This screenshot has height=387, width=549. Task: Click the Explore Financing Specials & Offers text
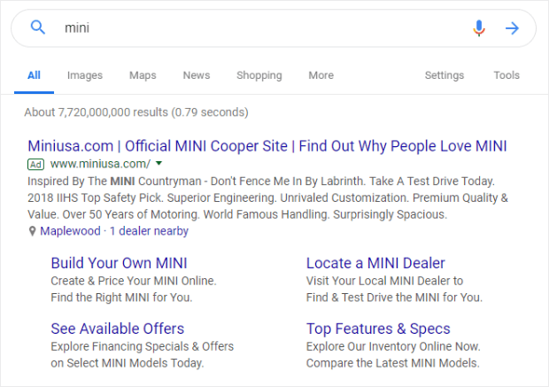pos(143,347)
